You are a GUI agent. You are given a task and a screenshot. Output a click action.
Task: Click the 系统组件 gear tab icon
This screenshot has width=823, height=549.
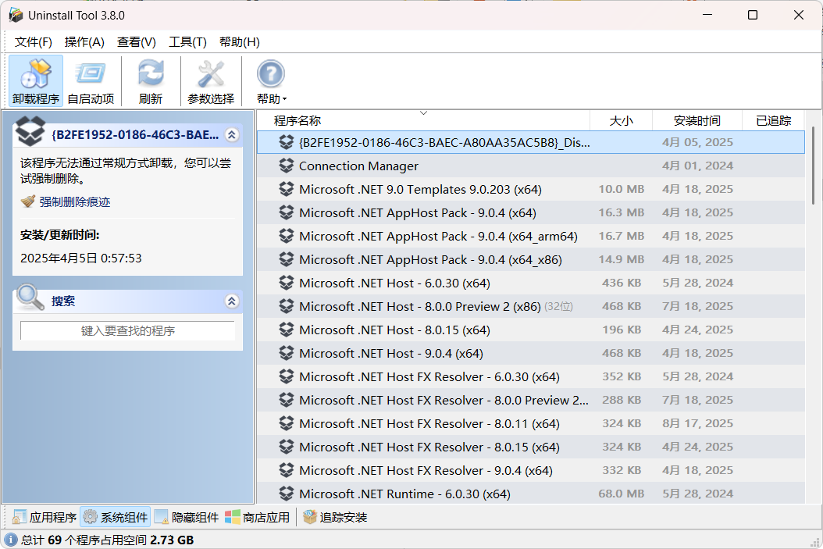pyautogui.click(x=90, y=517)
